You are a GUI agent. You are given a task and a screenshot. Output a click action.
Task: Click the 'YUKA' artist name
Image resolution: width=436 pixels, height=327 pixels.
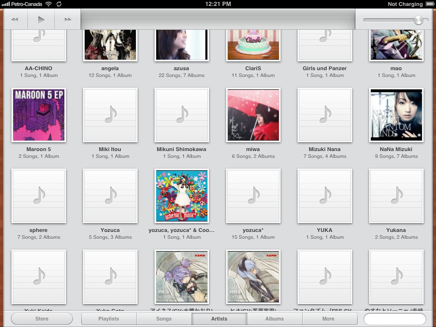click(324, 230)
